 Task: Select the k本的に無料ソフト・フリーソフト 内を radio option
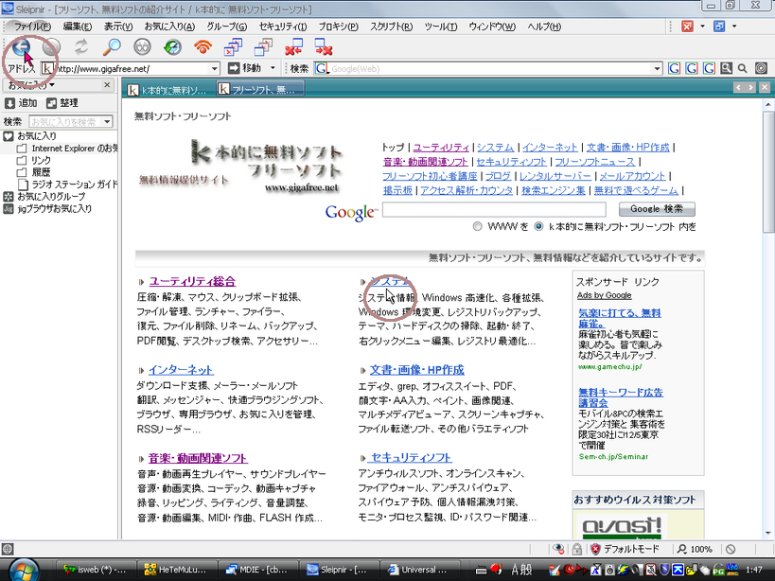(x=538, y=227)
